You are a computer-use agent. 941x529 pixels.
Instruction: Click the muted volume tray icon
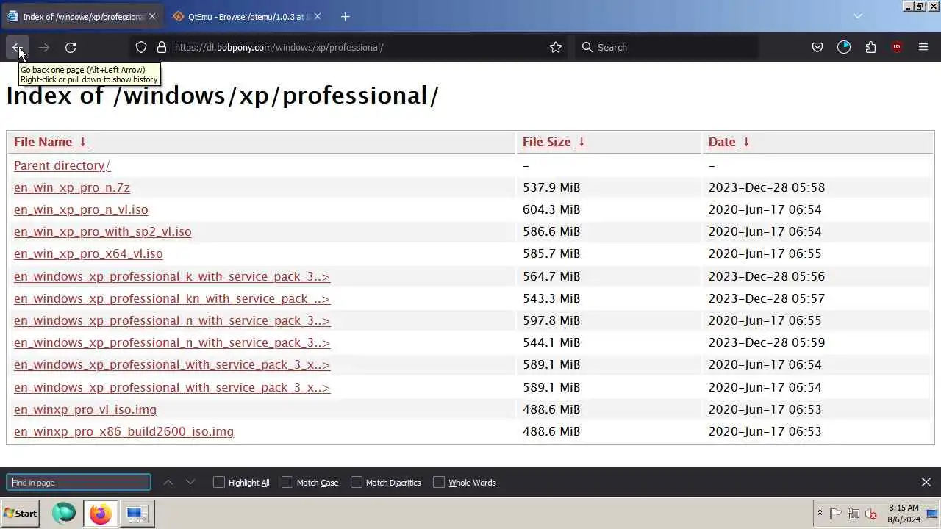pyautogui.click(x=871, y=514)
